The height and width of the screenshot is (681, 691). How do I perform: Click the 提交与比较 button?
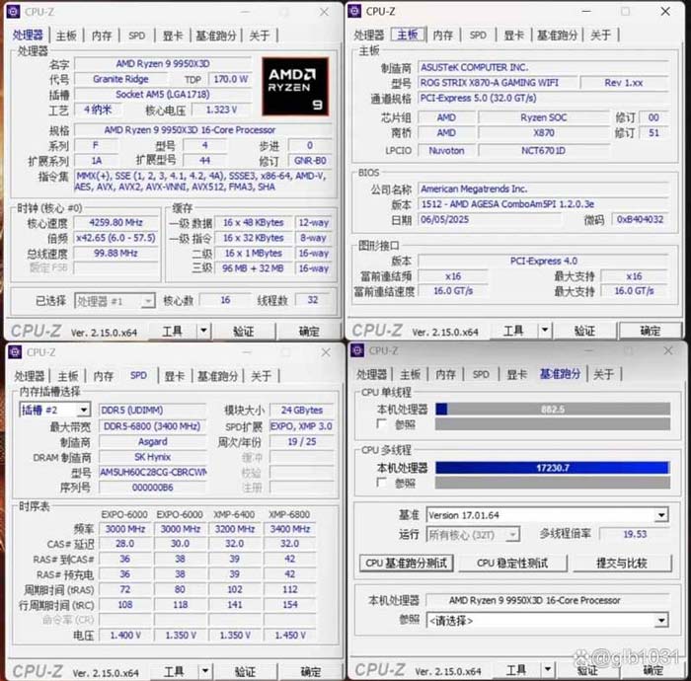coord(621,563)
